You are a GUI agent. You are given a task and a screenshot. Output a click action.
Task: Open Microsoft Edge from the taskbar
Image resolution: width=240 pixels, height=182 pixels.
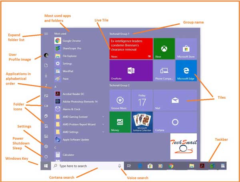(140, 166)
